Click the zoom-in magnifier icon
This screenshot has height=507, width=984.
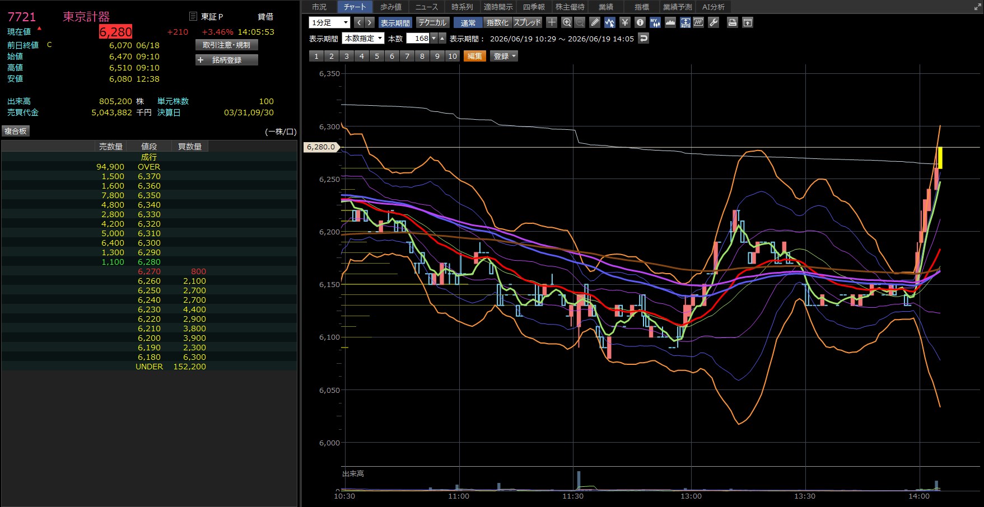(567, 22)
